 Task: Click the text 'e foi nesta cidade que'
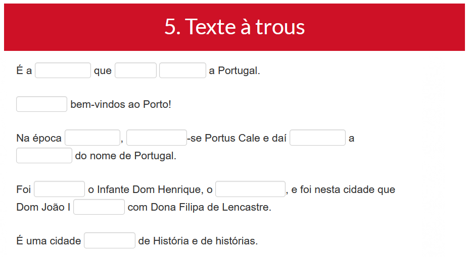[343, 189]
